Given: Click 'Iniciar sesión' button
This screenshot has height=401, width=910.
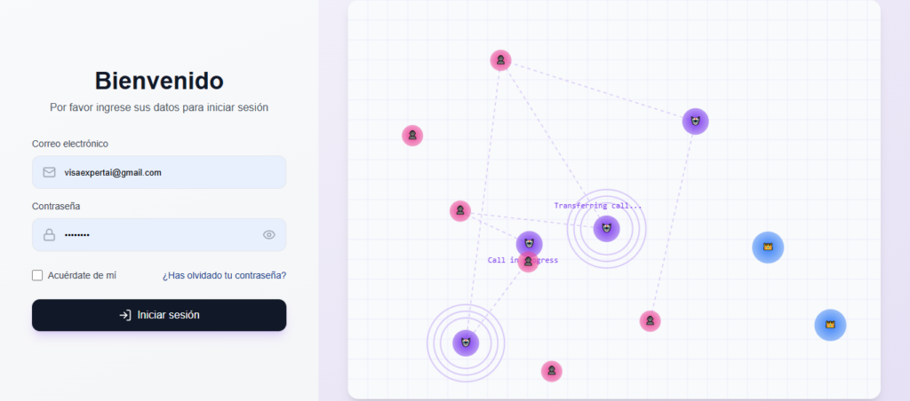Looking at the screenshot, I should [x=159, y=315].
